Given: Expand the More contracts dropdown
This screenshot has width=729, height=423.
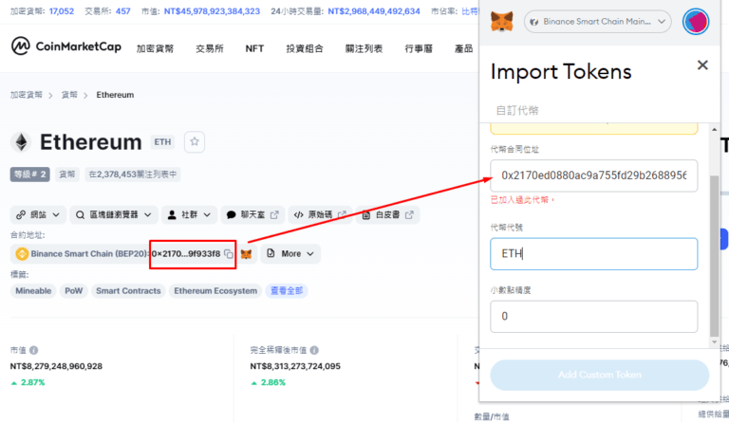Looking at the screenshot, I should (x=290, y=253).
